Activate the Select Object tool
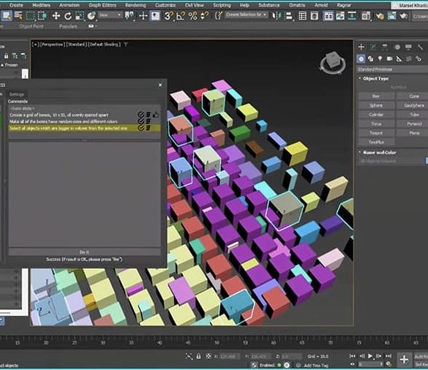 [x=7, y=16]
